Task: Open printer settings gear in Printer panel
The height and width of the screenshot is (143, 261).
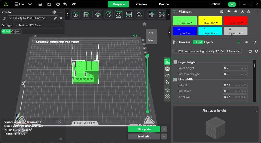Action: (x=54, y=12)
